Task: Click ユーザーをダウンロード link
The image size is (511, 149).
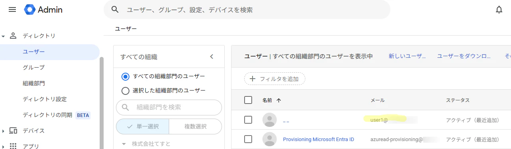Action: pyautogui.click(x=464, y=57)
